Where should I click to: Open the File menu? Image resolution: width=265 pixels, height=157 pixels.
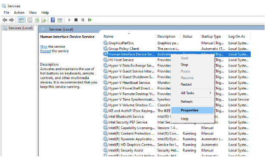6,12
